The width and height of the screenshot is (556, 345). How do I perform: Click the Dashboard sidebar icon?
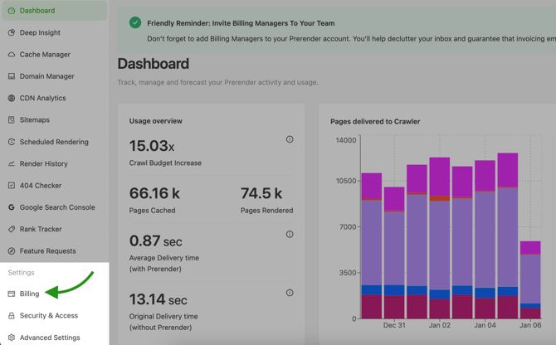12,11
